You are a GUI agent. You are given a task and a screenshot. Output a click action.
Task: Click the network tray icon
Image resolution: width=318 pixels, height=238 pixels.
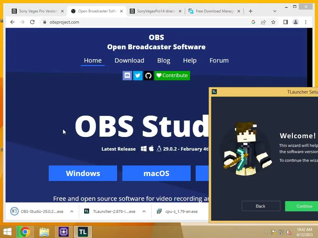pos(281,232)
